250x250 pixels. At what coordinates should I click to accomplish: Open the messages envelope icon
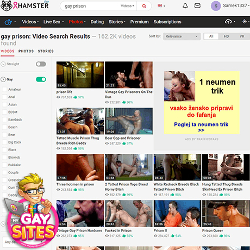(197, 5)
